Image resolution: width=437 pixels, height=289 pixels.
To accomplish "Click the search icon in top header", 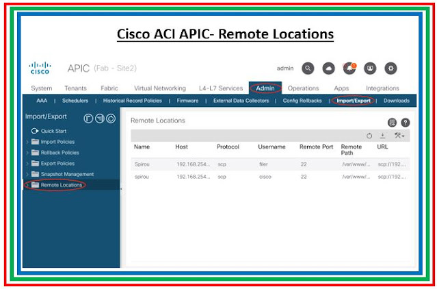I will [308, 68].
